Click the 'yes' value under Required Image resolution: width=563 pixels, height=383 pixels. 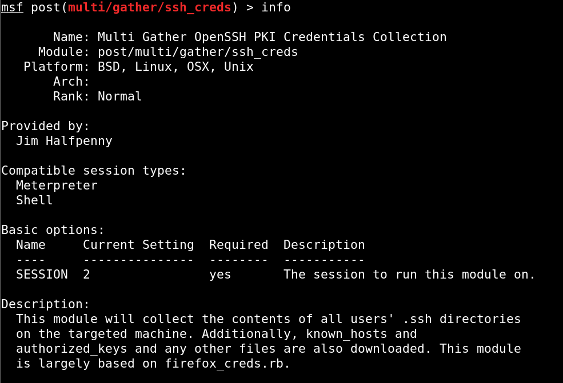[220, 275]
